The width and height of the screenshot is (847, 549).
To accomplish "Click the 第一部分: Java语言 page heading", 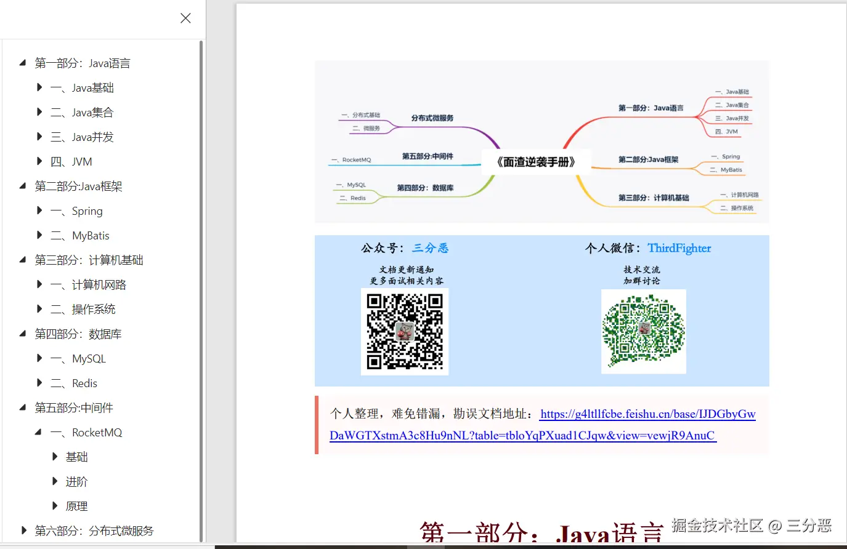I will click(541, 533).
